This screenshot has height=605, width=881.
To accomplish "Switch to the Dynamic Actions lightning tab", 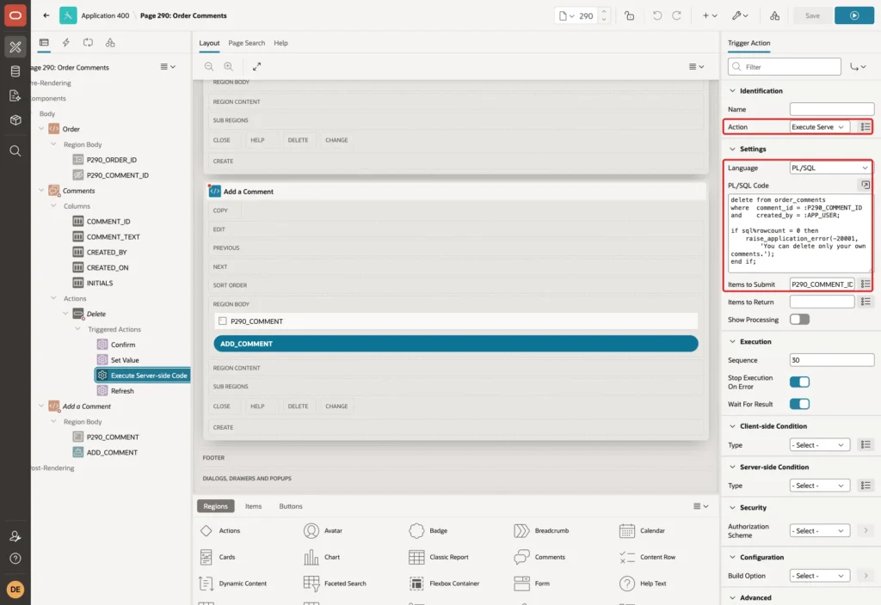I will coord(65,43).
